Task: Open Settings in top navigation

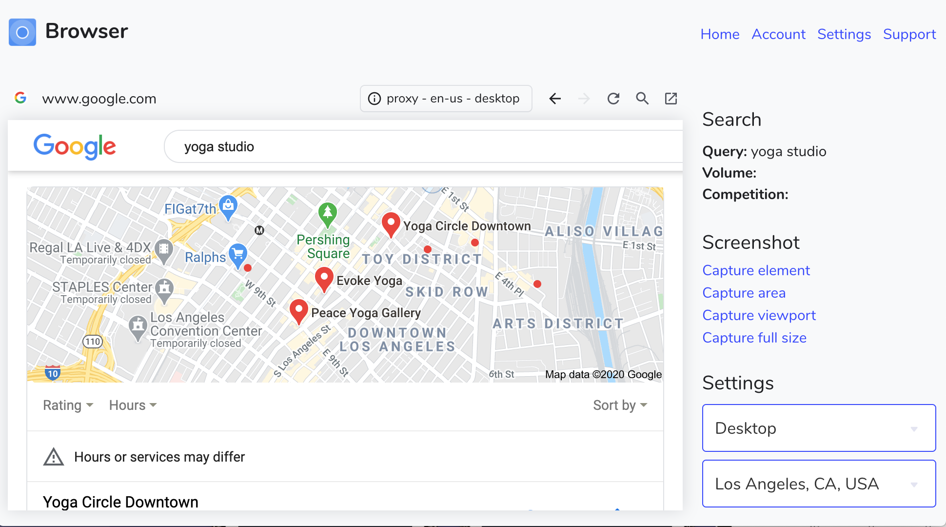Action: (844, 34)
